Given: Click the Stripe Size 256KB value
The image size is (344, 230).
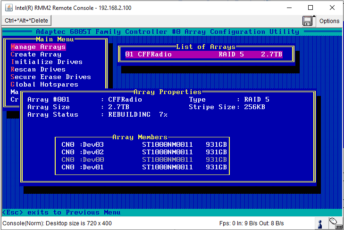Looking at the screenshot, I should click(x=254, y=107).
